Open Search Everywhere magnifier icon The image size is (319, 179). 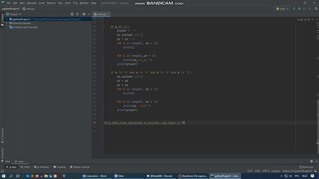[316, 9]
